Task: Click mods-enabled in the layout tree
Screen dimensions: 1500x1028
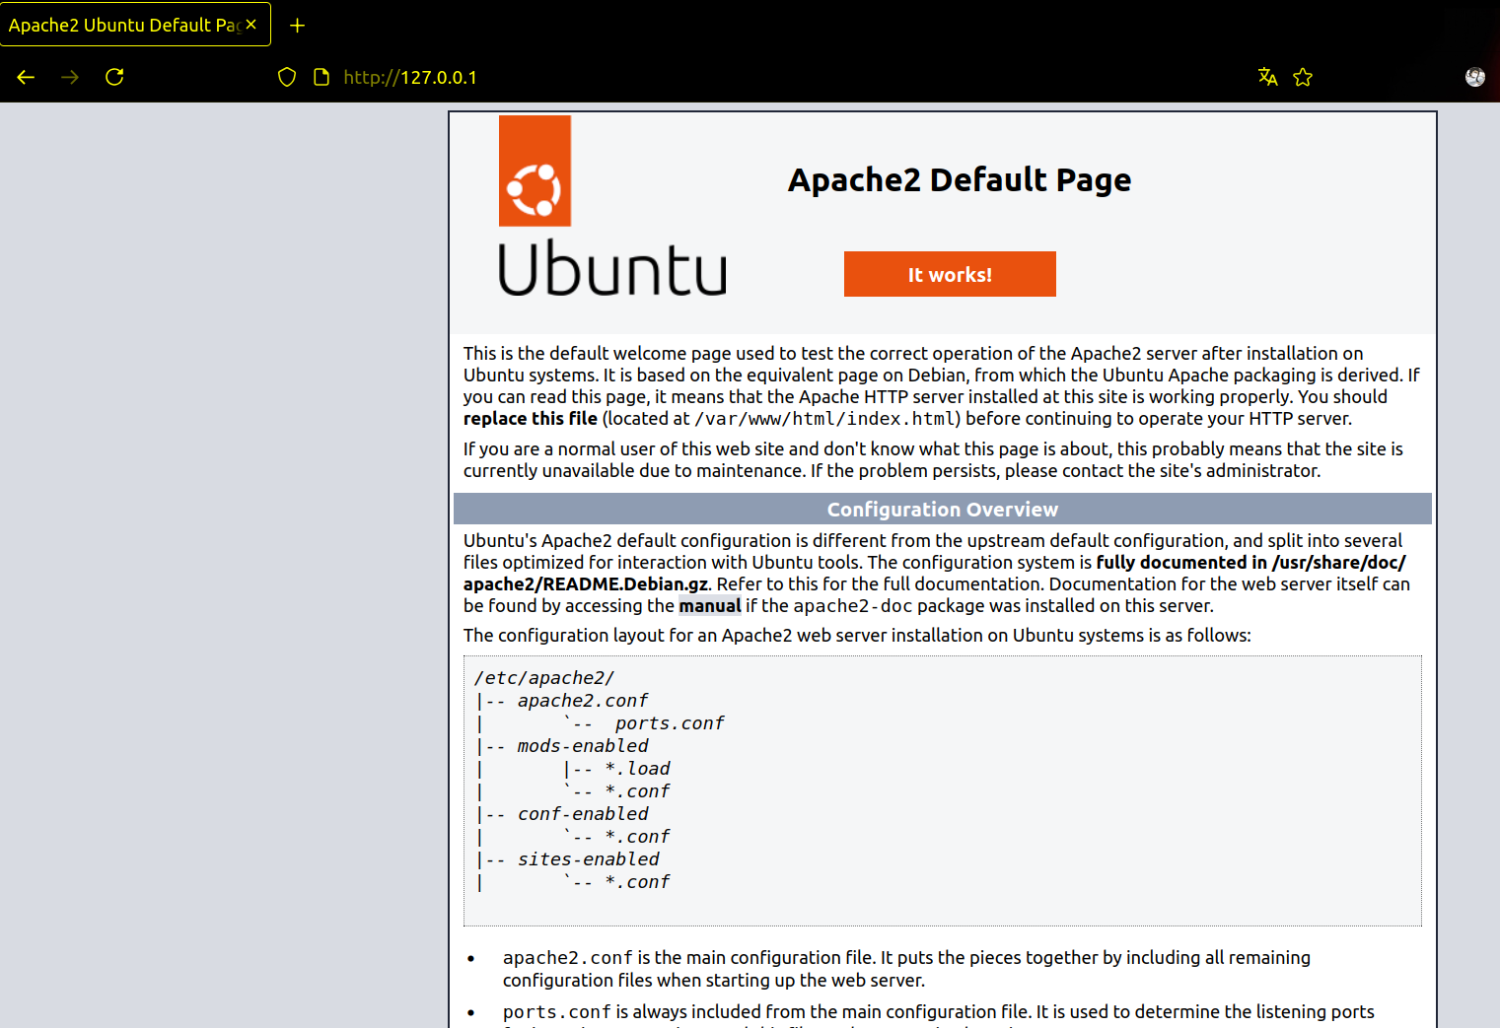Action: 583,746
